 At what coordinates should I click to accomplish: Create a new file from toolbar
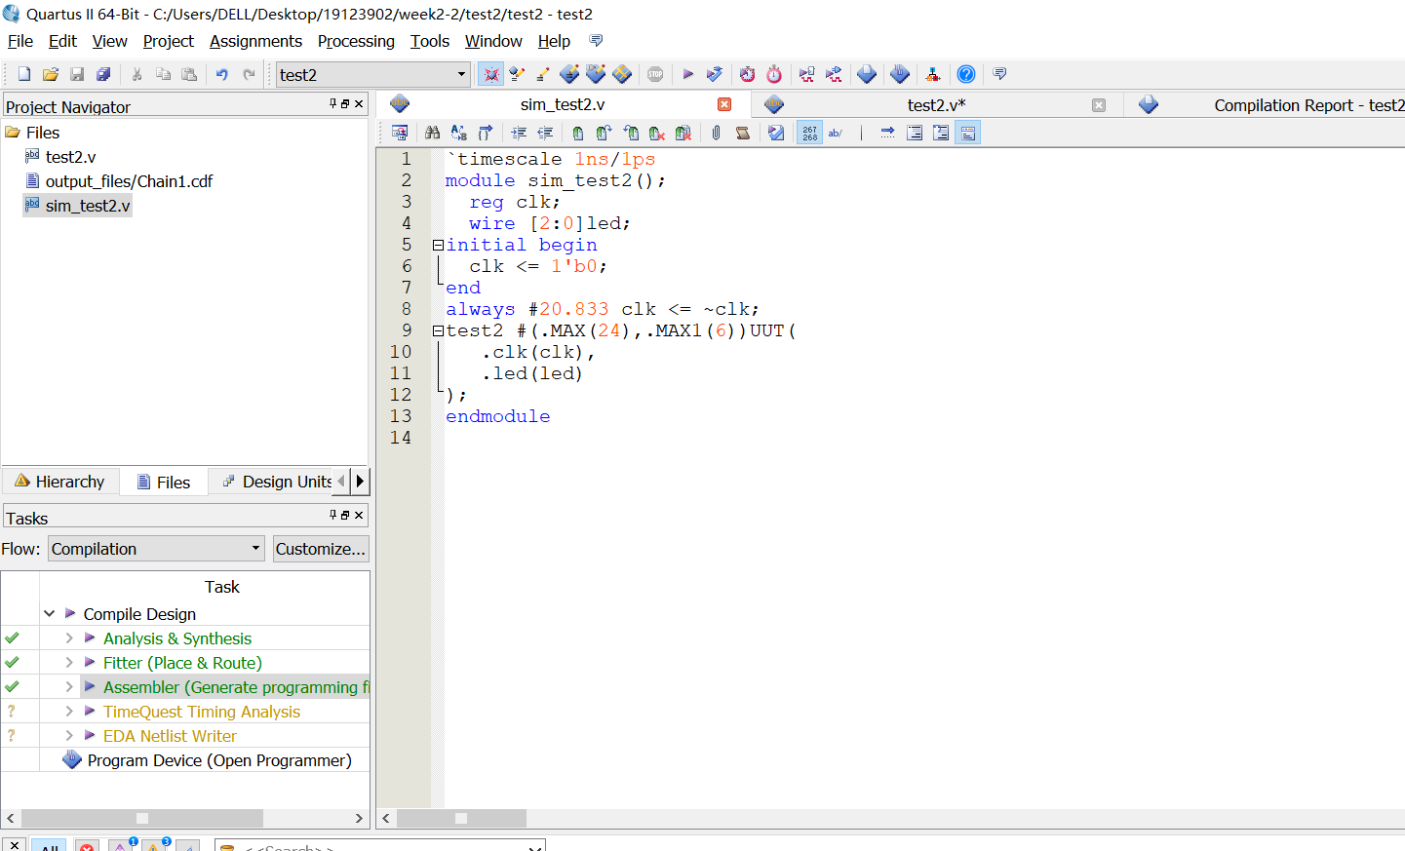(24, 74)
